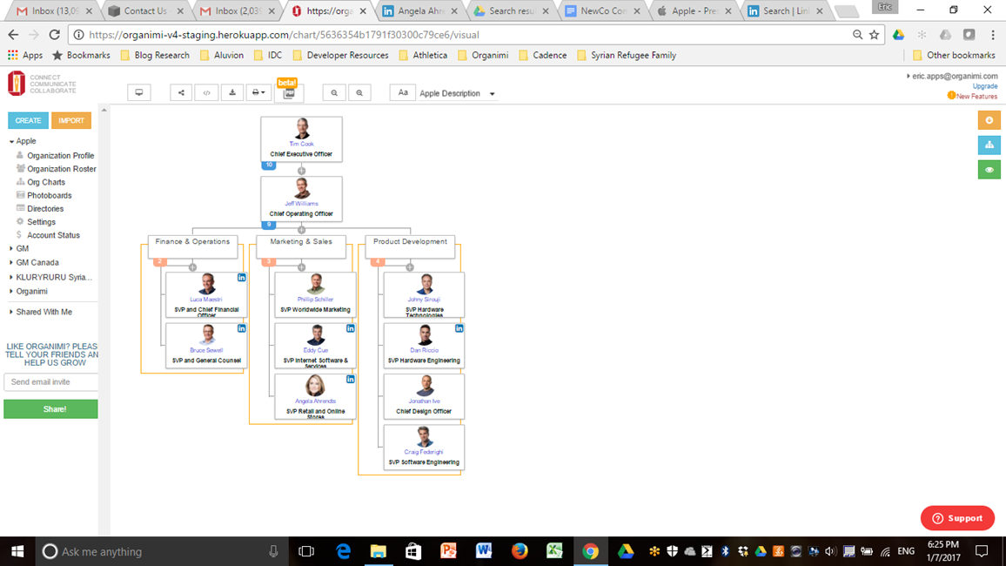Open Eddy Cue's LinkedIn icon
This screenshot has height=566, width=1006.
[351, 328]
